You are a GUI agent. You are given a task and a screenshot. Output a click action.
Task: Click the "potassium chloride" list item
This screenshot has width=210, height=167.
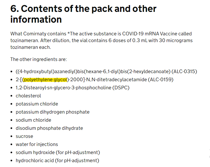(37, 104)
